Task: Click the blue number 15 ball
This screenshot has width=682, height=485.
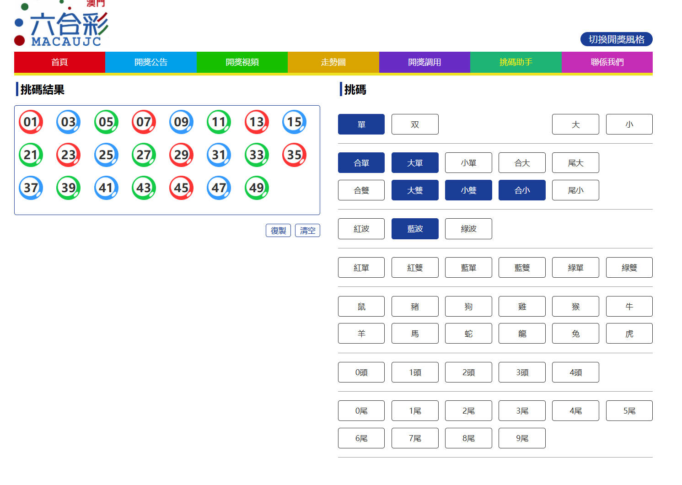Action: click(x=294, y=122)
